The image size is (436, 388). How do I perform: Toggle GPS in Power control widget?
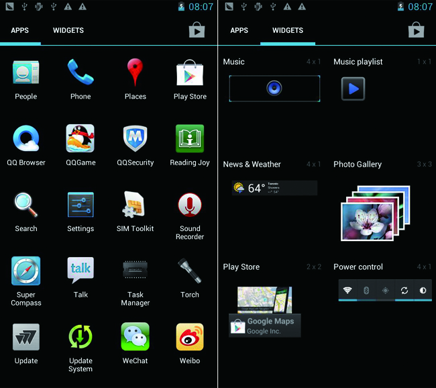[x=385, y=291]
